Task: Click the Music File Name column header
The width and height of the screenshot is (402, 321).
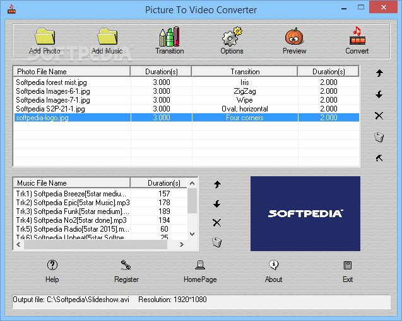Action: [71, 183]
